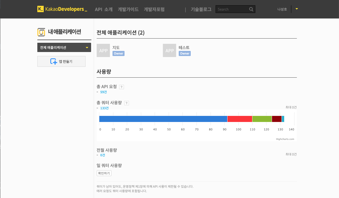Click the Owner badge under 테스트
Screen dimensions: 339x198
point(185,53)
